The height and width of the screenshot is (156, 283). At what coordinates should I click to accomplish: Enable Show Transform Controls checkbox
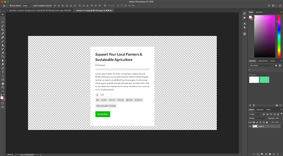pyautogui.click(x=32, y=6)
